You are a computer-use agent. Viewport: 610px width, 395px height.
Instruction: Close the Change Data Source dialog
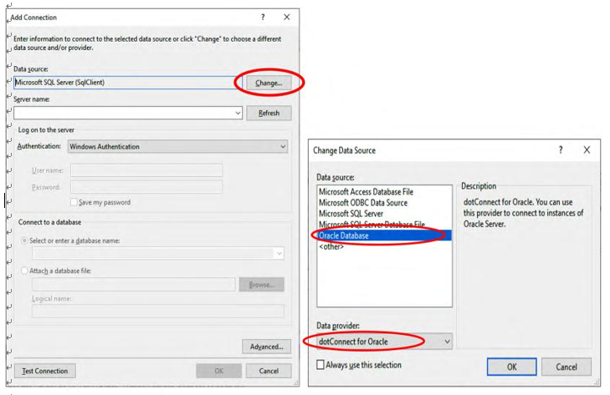[587, 150]
